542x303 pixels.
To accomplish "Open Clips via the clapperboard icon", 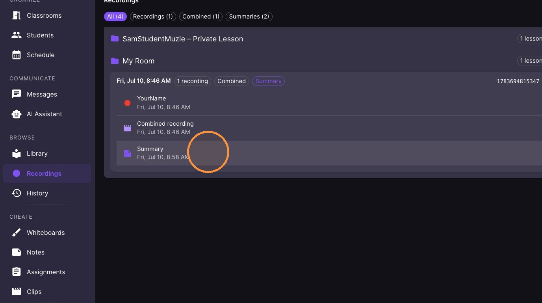I will 16,292.
